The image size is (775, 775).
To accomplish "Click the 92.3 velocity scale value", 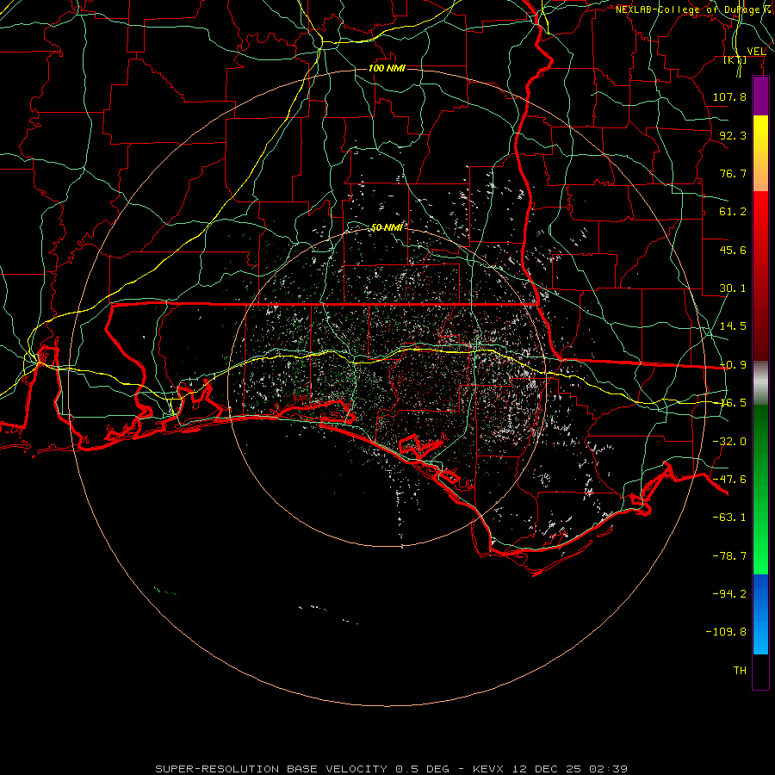I will [x=733, y=135].
